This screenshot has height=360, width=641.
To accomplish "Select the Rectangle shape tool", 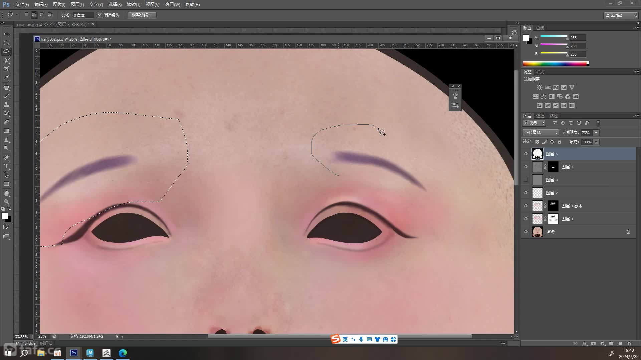I will [6, 184].
